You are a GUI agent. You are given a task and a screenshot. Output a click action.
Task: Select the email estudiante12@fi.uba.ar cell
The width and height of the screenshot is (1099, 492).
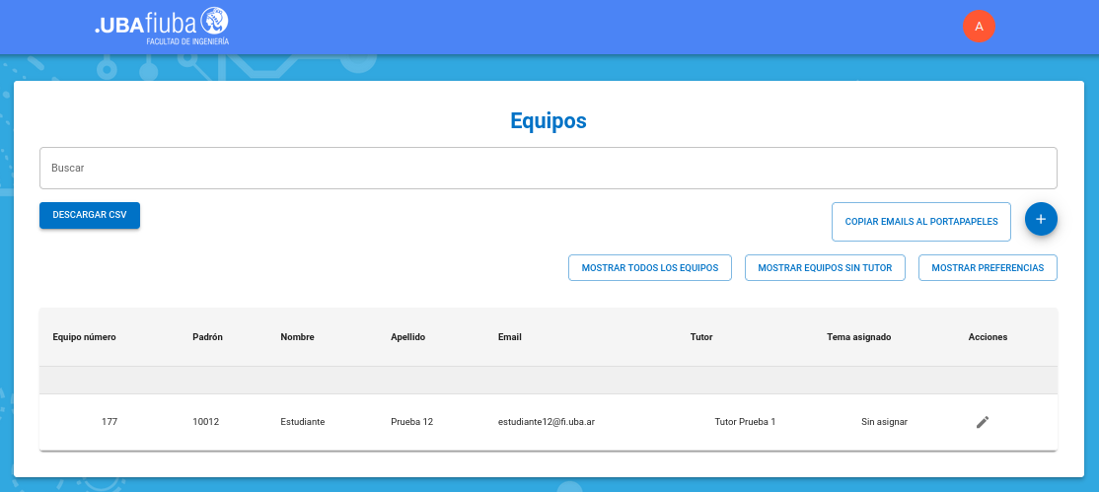[546, 422]
